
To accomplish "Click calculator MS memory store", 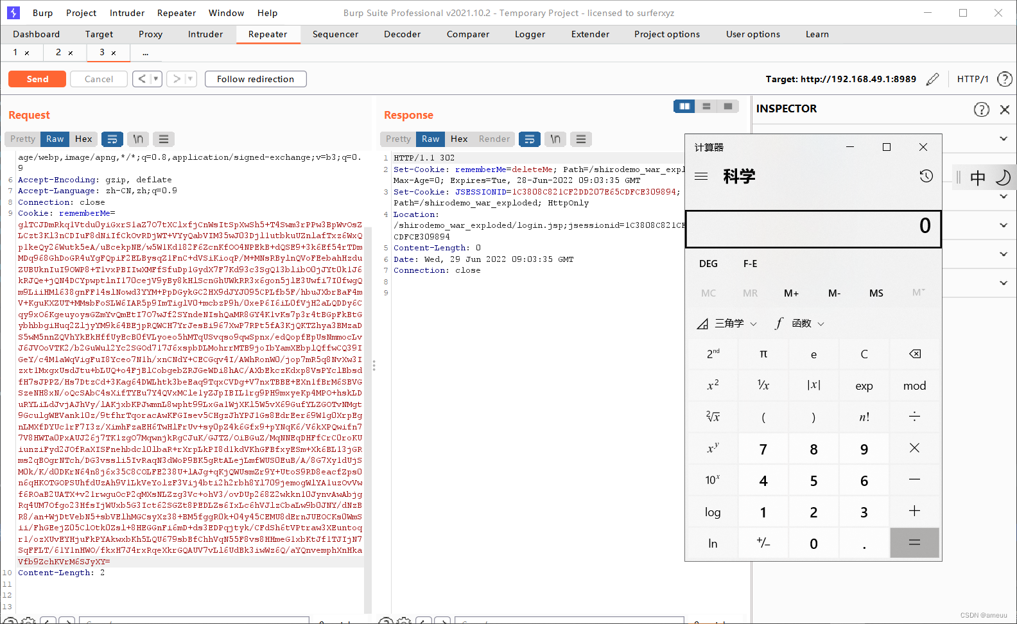I will coord(876,293).
